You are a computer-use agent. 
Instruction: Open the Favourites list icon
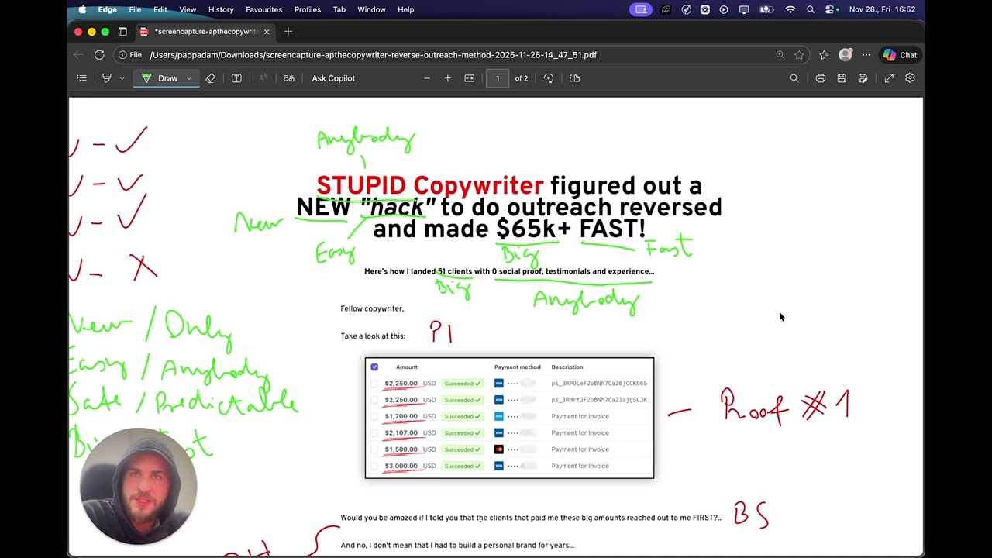[824, 55]
